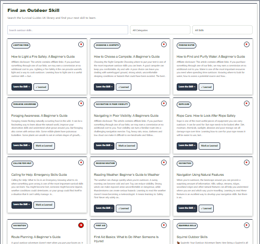
Task: Favorite Navigation Using Natural Features card
Action: point(247,163)
